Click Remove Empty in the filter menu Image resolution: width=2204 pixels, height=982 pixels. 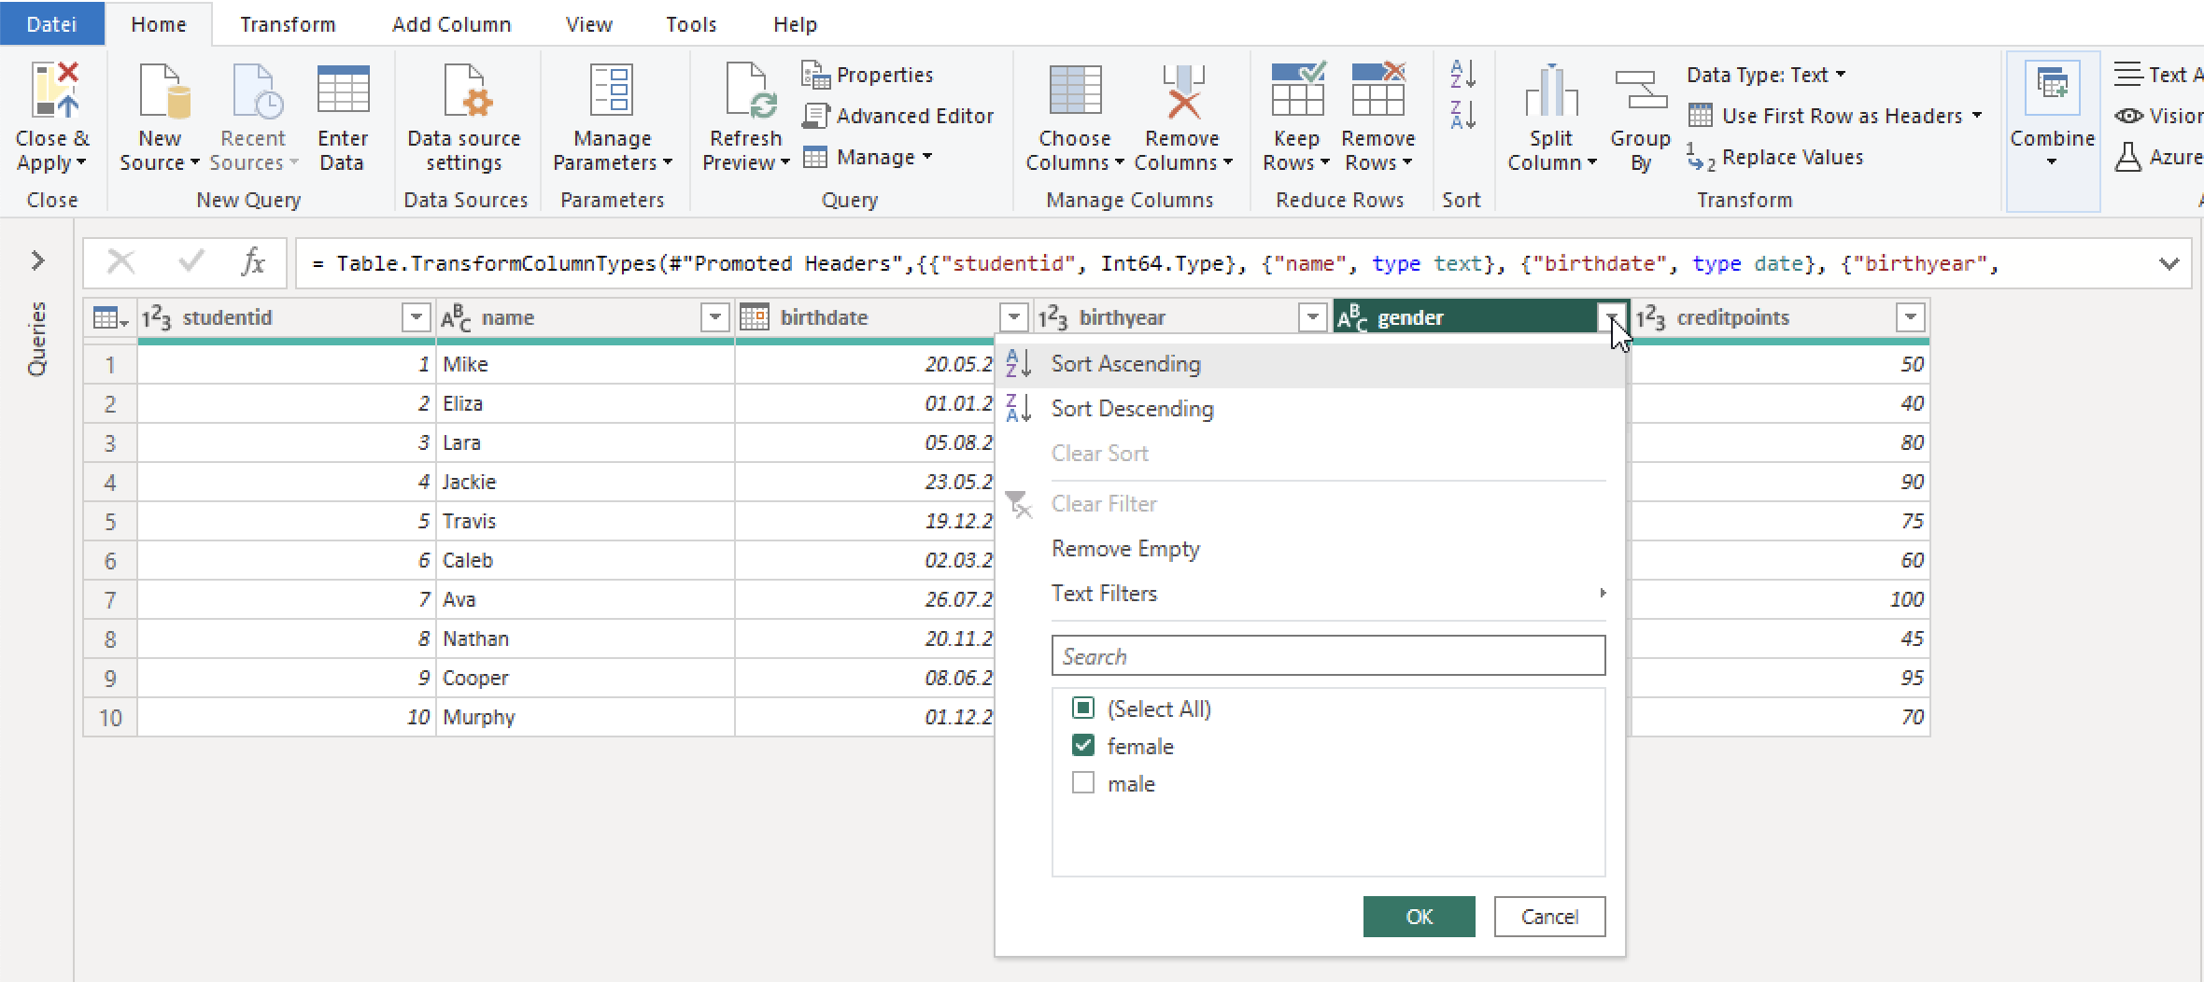(1125, 549)
